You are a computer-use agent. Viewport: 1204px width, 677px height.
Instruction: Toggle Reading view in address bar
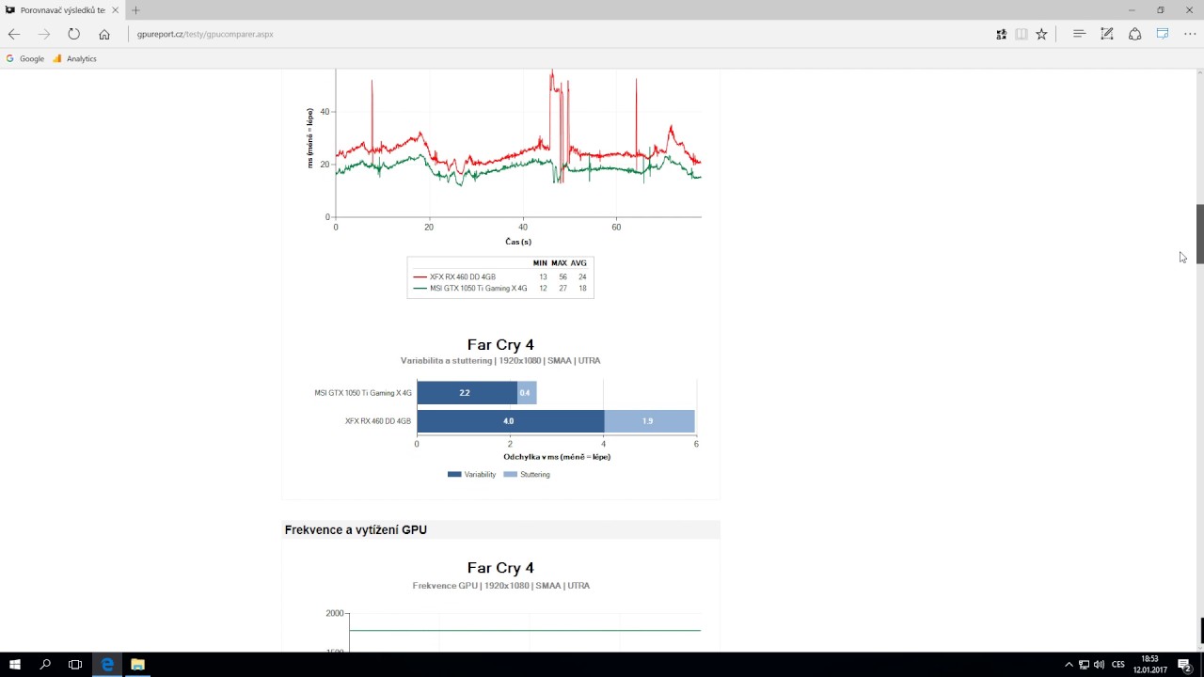pos(1022,34)
